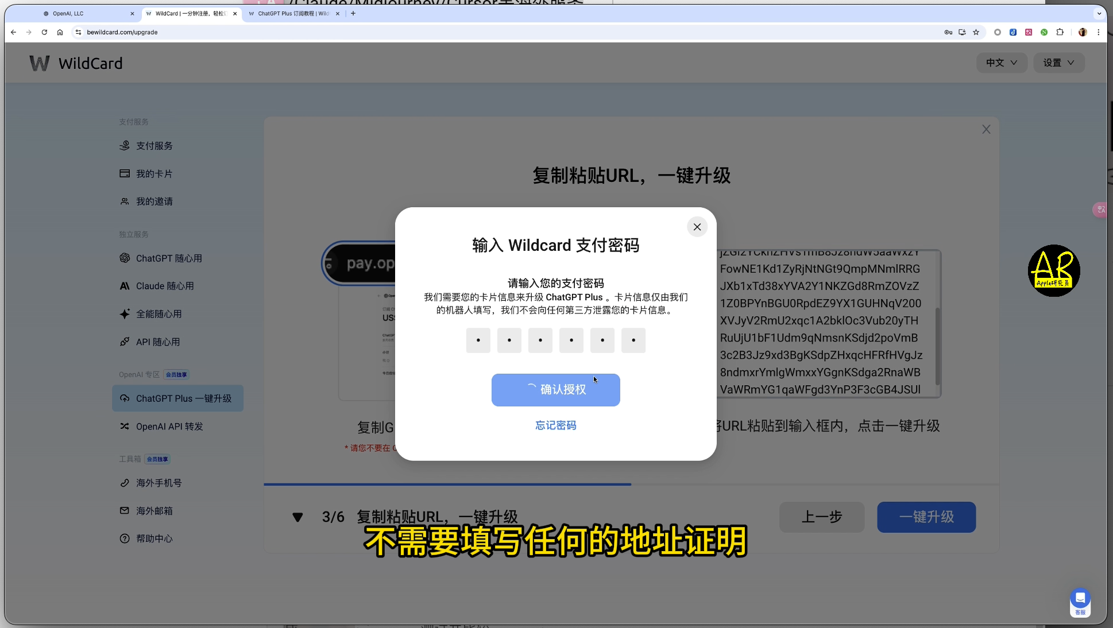Open the browser extensions puzzle icon
Screen dimensions: 1113x628
[x=1060, y=32]
